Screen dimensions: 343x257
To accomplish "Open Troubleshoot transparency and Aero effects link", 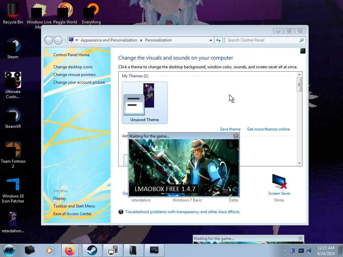I will 182,212.
